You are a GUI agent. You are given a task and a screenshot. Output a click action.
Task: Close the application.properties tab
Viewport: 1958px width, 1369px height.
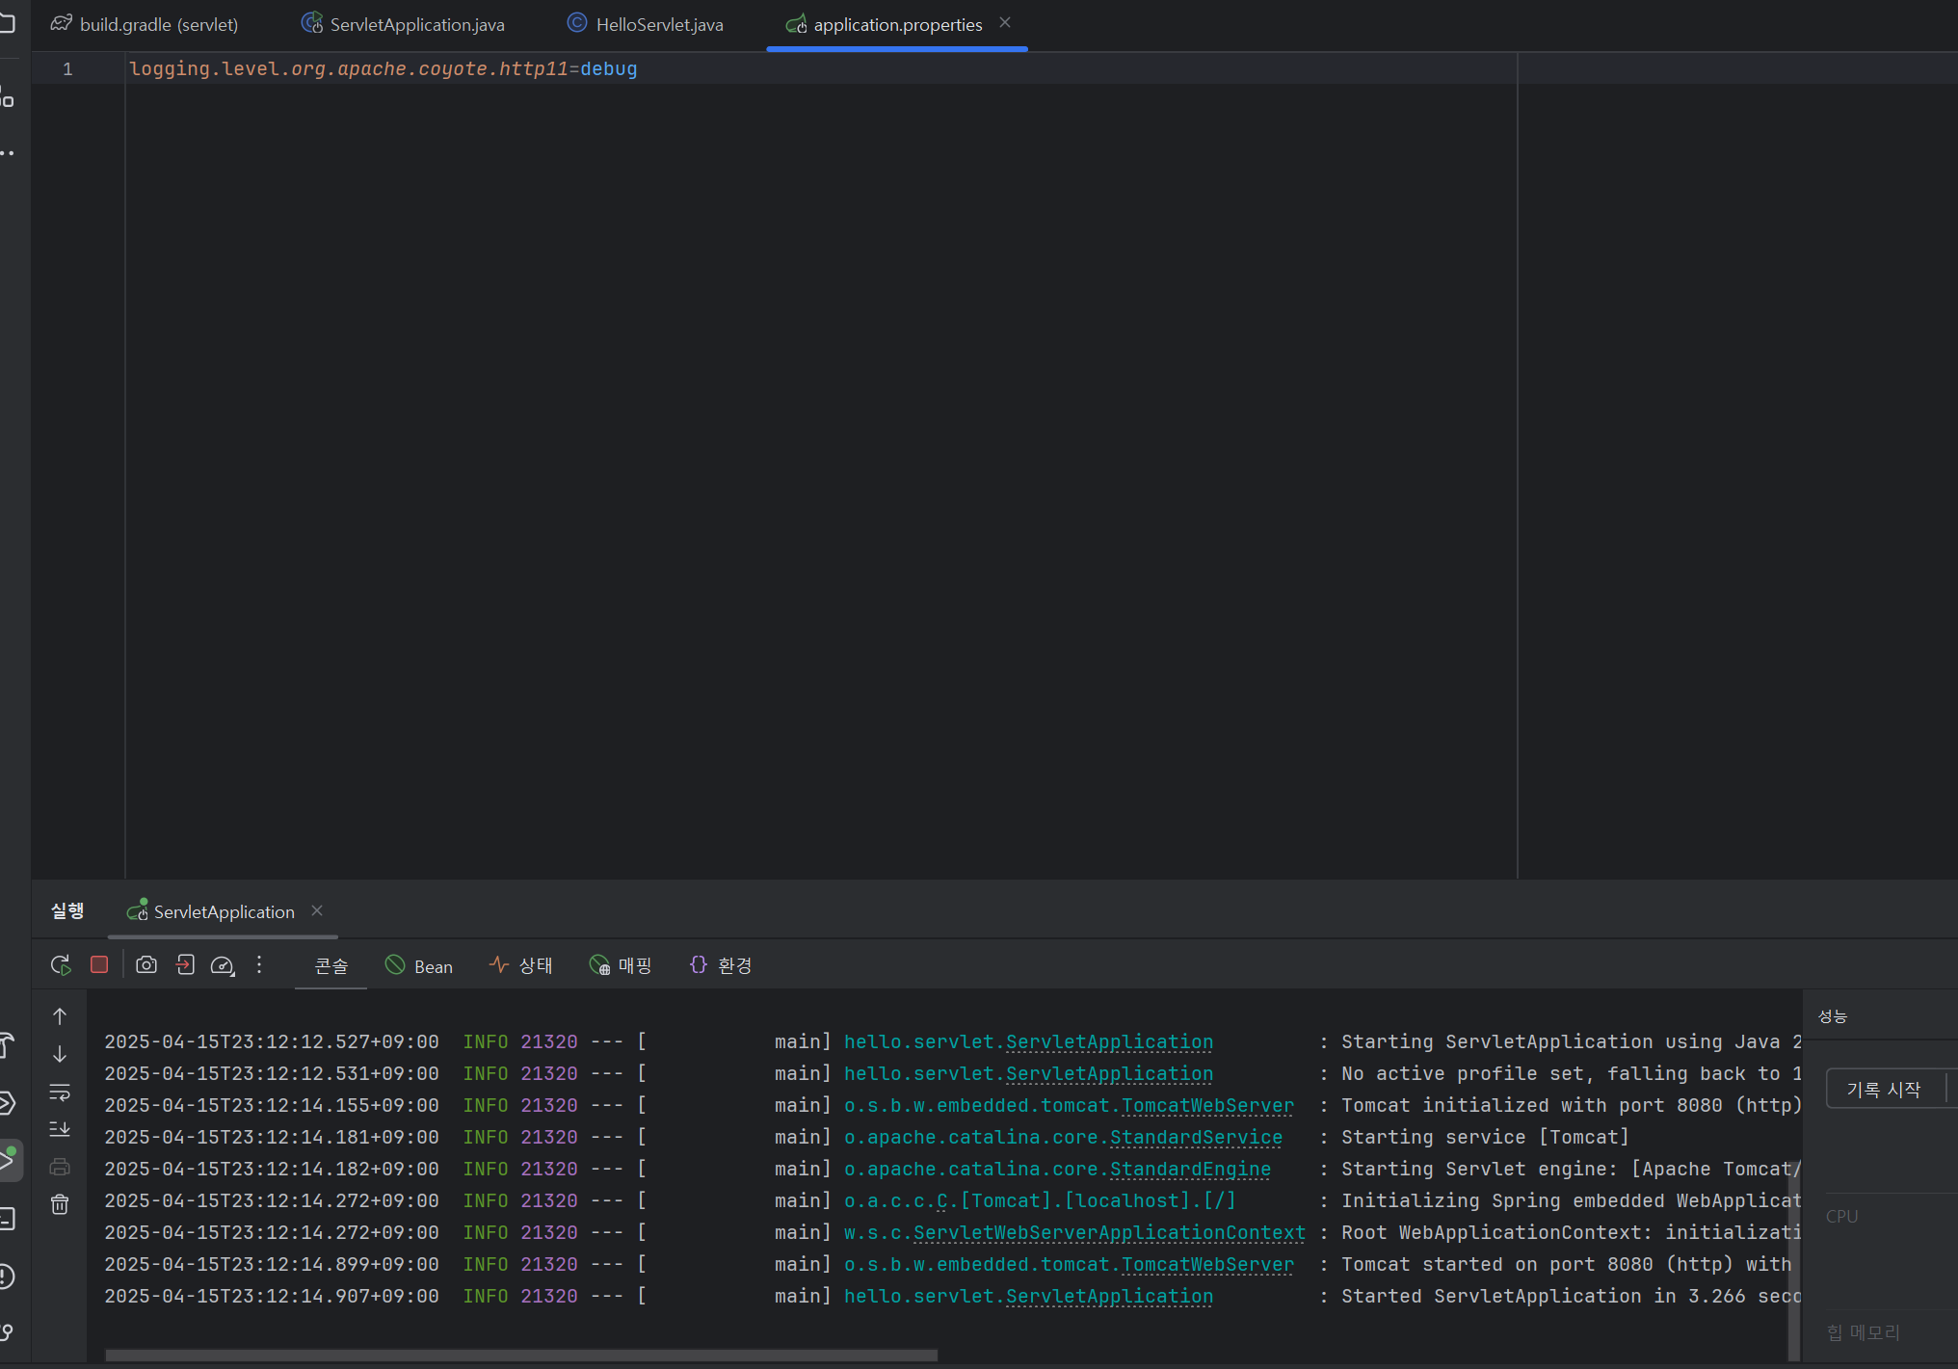pyautogui.click(x=1005, y=22)
